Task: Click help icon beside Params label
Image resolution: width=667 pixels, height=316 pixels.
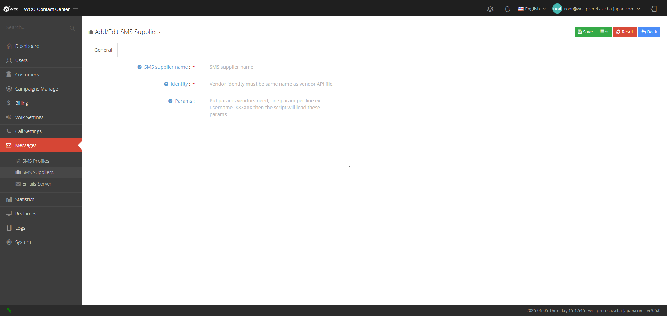Action: tap(170, 101)
